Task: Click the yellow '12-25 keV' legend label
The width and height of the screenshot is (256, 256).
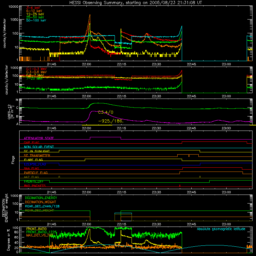Action: pyautogui.click(x=35, y=14)
